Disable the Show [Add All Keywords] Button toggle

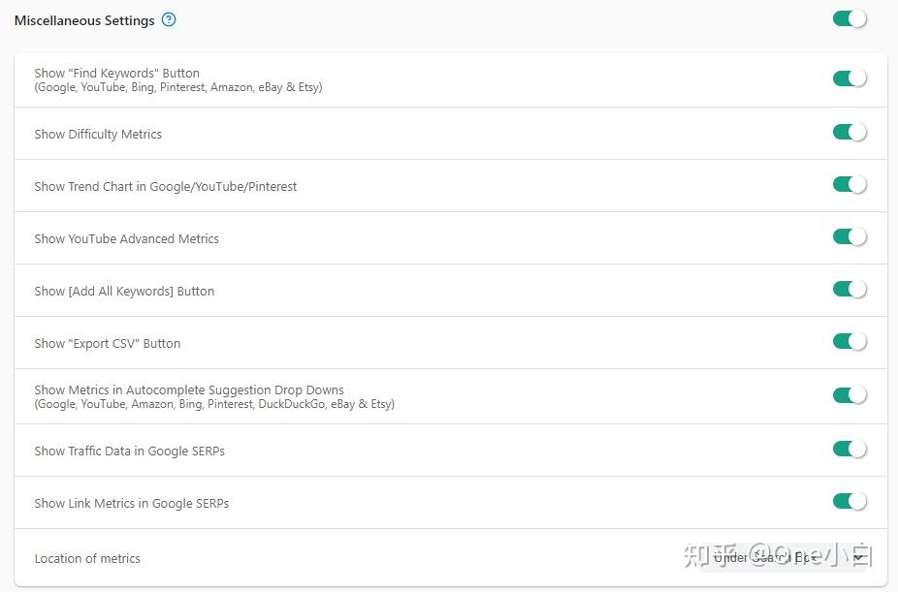click(849, 289)
